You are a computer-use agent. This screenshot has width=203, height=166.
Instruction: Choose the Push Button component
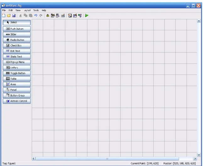(17, 29)
